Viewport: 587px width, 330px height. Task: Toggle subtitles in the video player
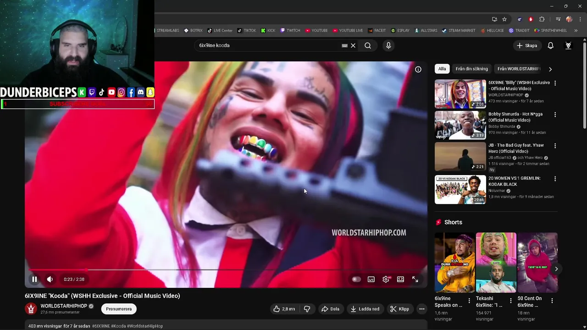(371, 279)
